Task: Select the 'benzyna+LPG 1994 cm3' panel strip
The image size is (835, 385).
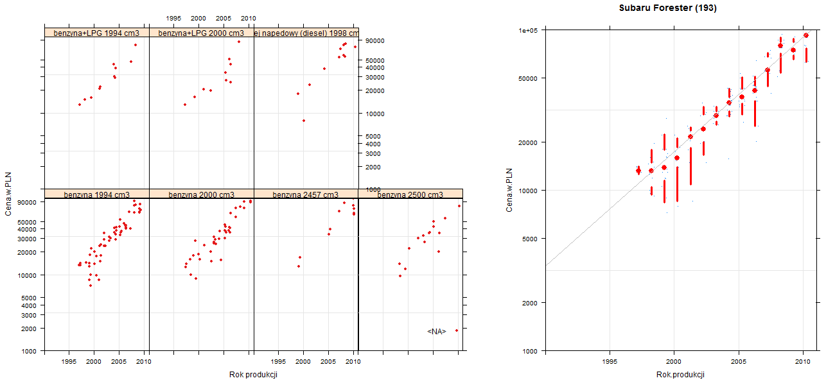Action: pos(96,33)
